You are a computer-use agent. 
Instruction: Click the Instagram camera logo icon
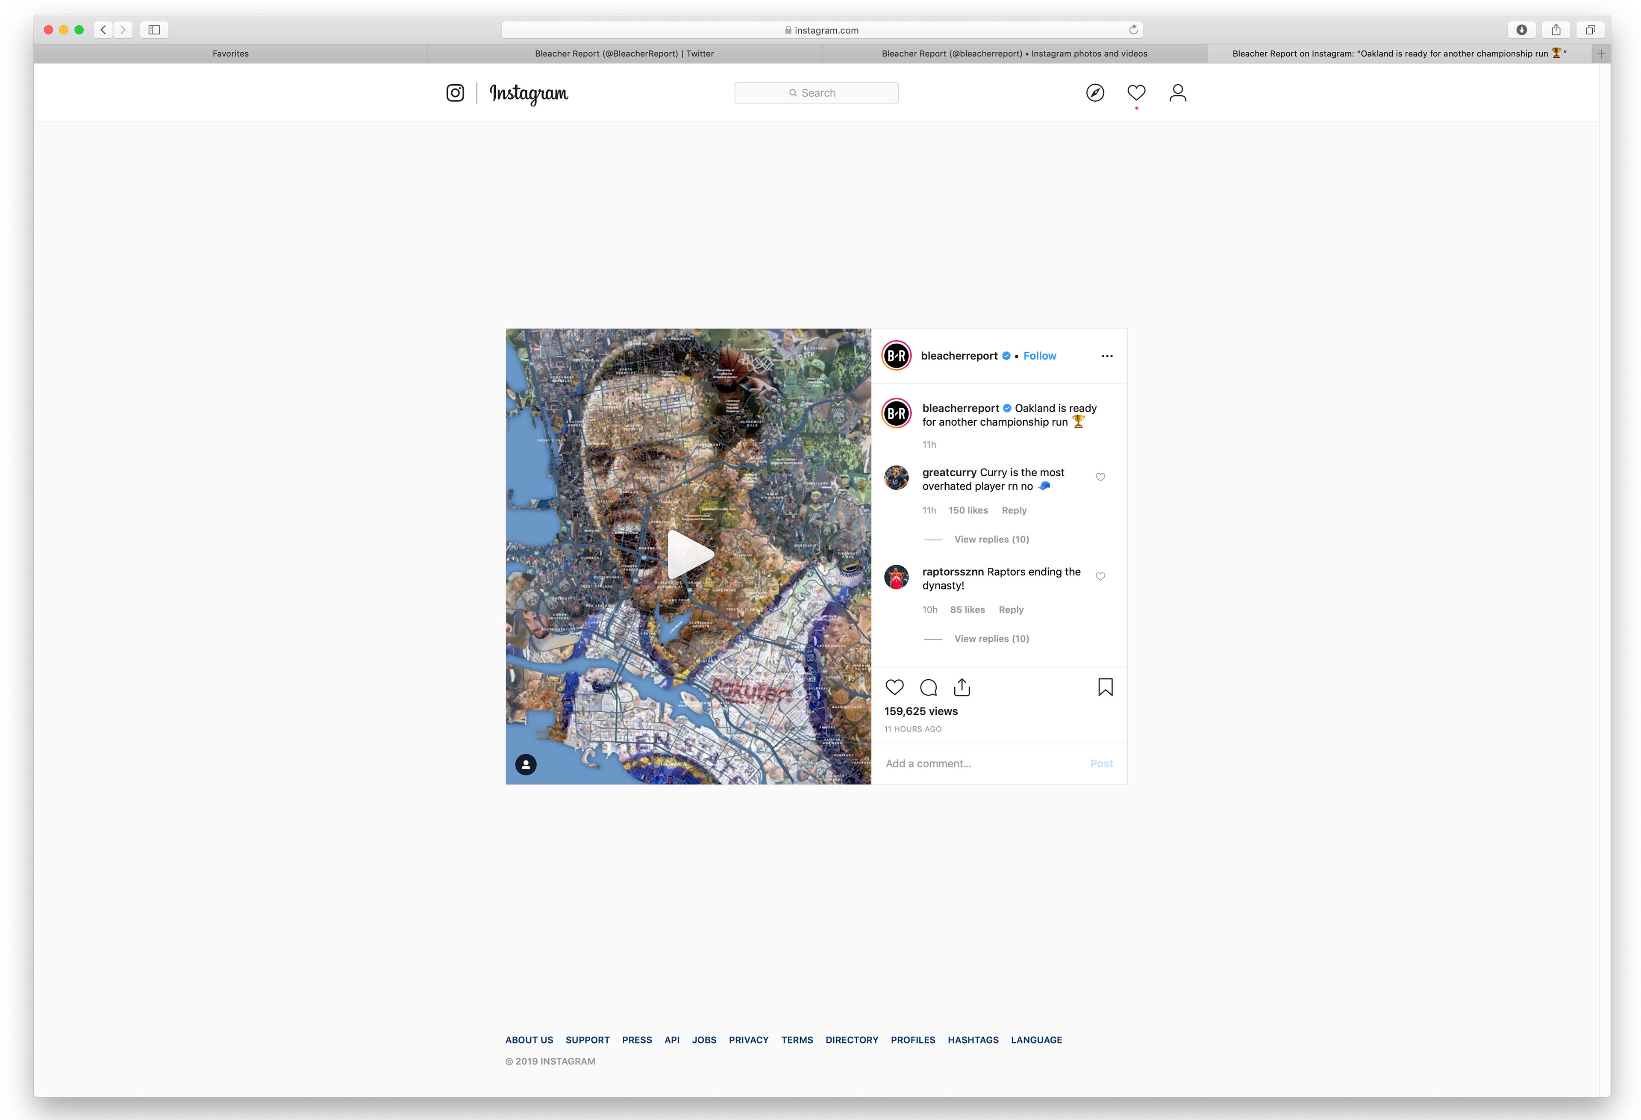click(x=456, y=93)
